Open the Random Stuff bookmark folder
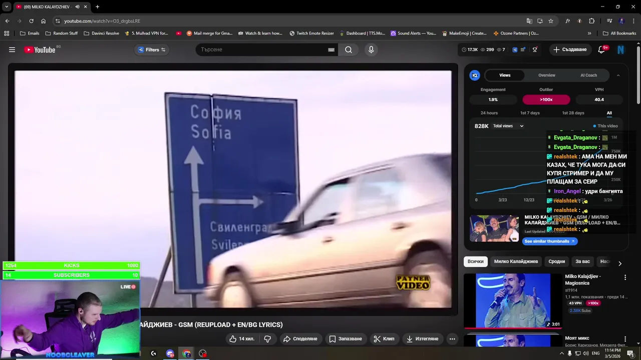The width and height of the screenshot is (641, 360). coord(61,33)
